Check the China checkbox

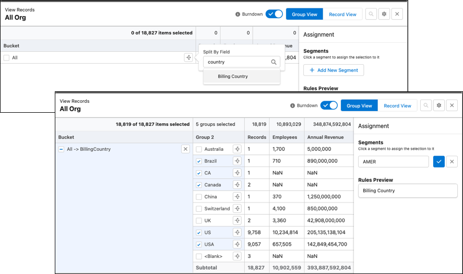pos(199,197)
